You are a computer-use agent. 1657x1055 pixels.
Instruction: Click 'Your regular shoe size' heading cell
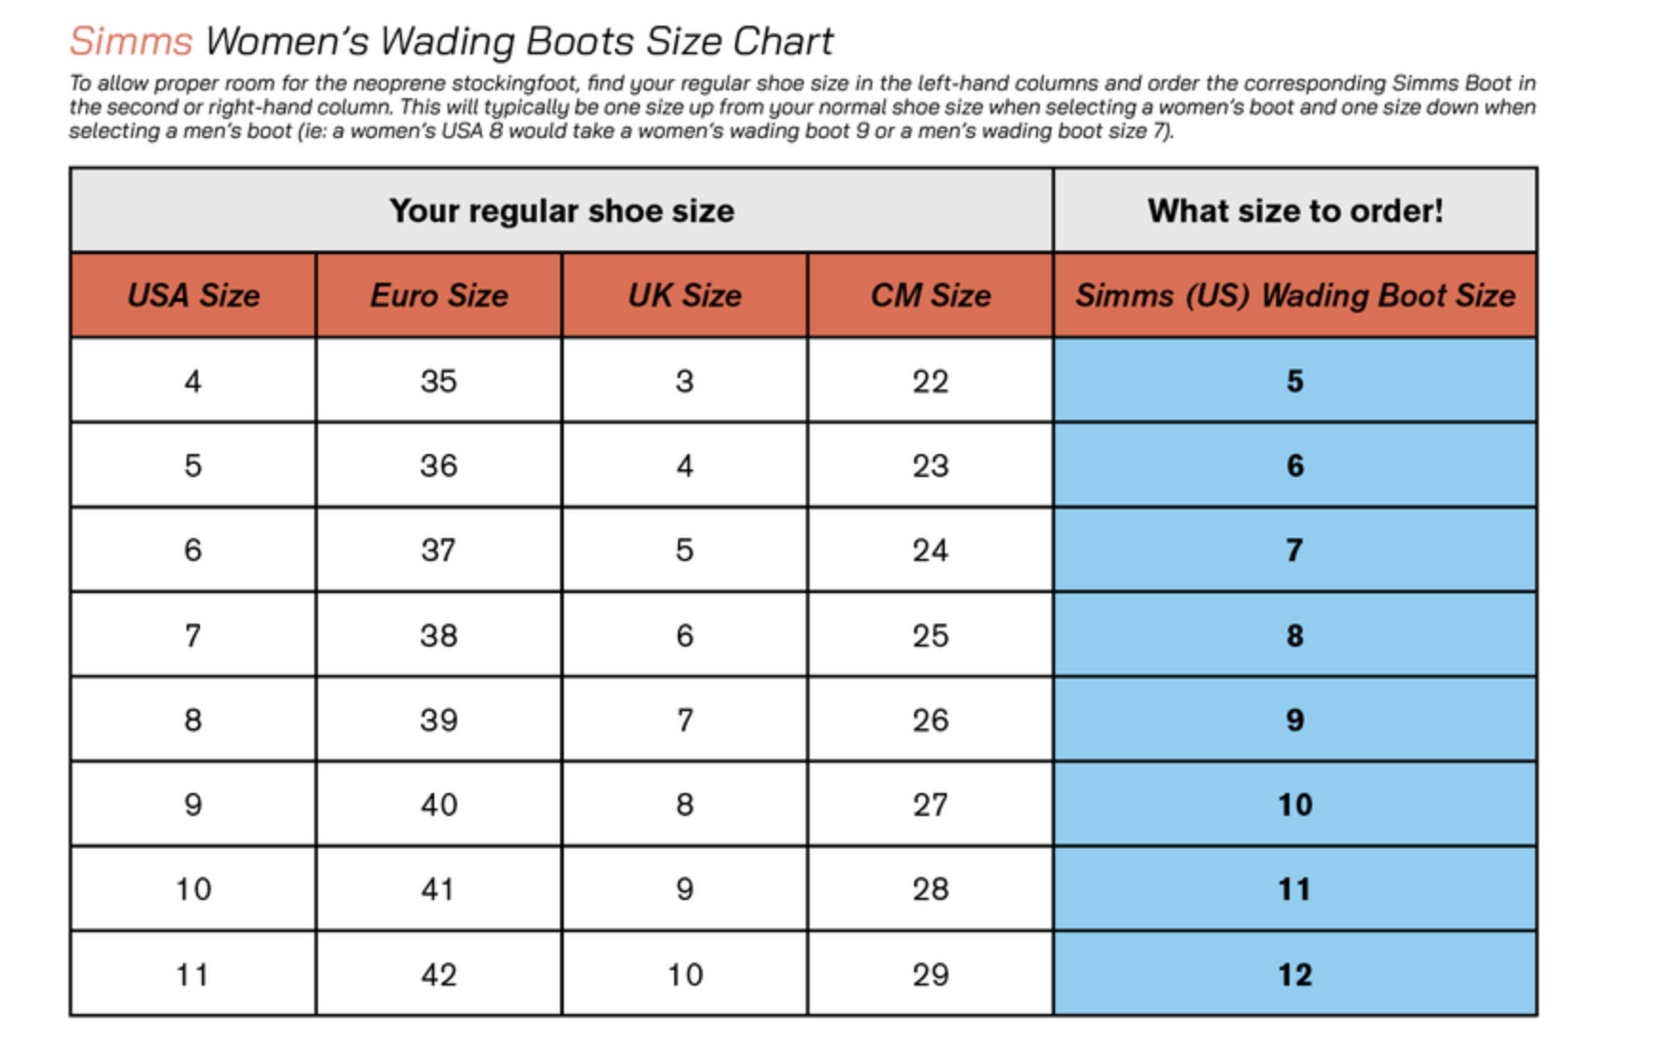[x=562, y=210]
